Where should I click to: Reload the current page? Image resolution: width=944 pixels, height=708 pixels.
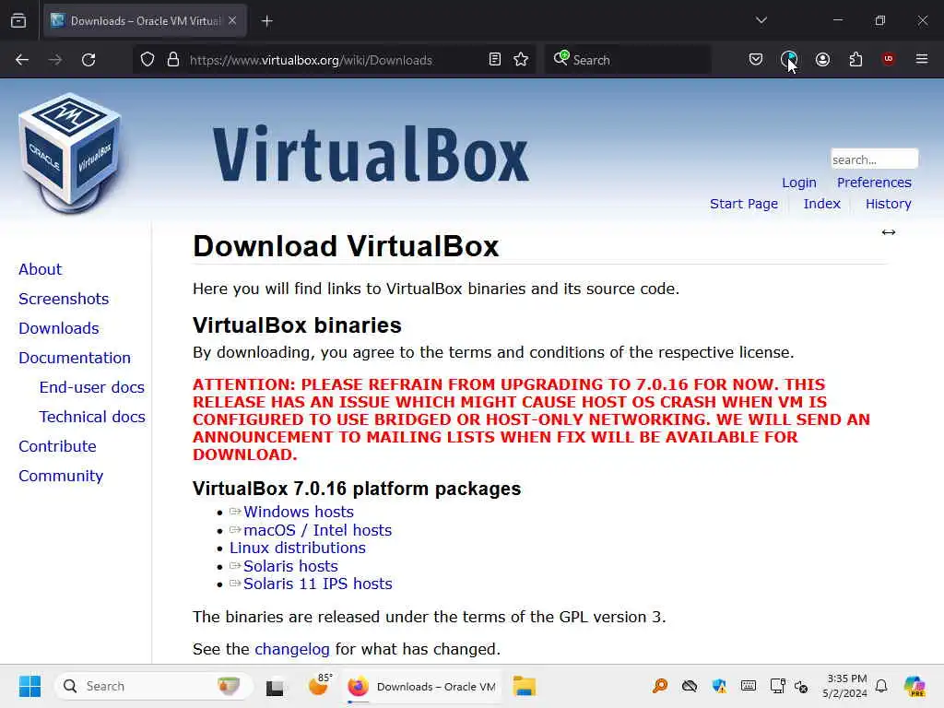(88, 60)
